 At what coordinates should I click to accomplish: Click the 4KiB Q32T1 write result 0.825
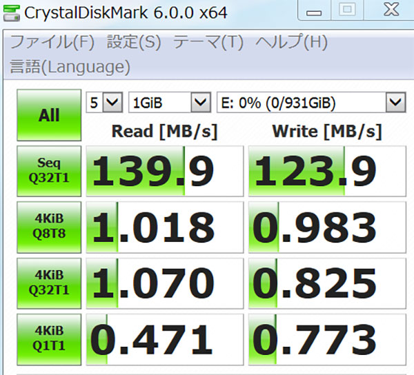(327, 283)
